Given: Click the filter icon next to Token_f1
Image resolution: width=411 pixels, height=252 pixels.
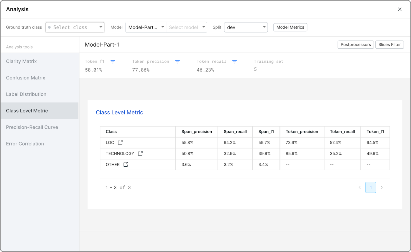Looking at the screenshot, I should (x=113, y=62).
